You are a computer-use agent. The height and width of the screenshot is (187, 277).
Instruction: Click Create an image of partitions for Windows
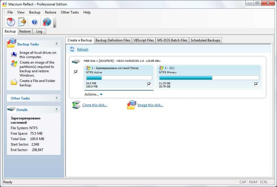click(37, 69)
